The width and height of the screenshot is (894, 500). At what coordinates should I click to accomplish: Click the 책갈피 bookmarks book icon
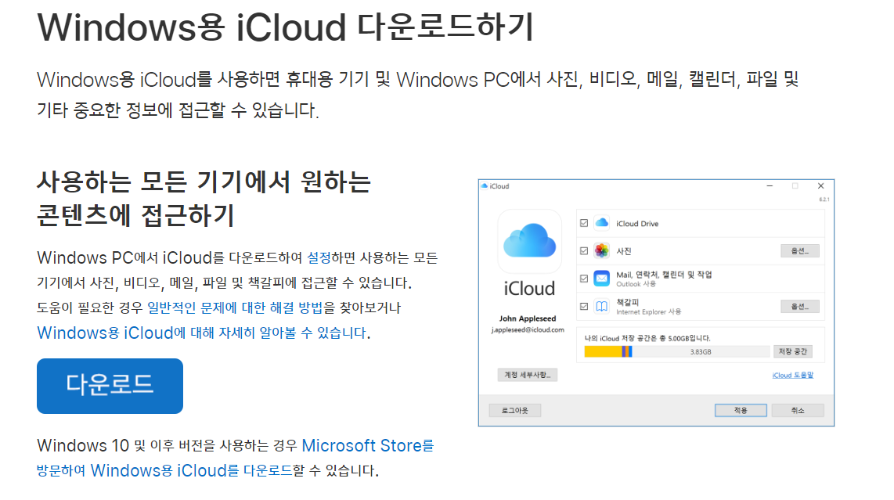point(601,307)
